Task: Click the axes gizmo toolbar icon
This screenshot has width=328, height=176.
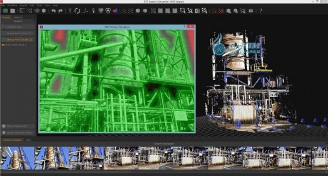Action: [86, 11]
